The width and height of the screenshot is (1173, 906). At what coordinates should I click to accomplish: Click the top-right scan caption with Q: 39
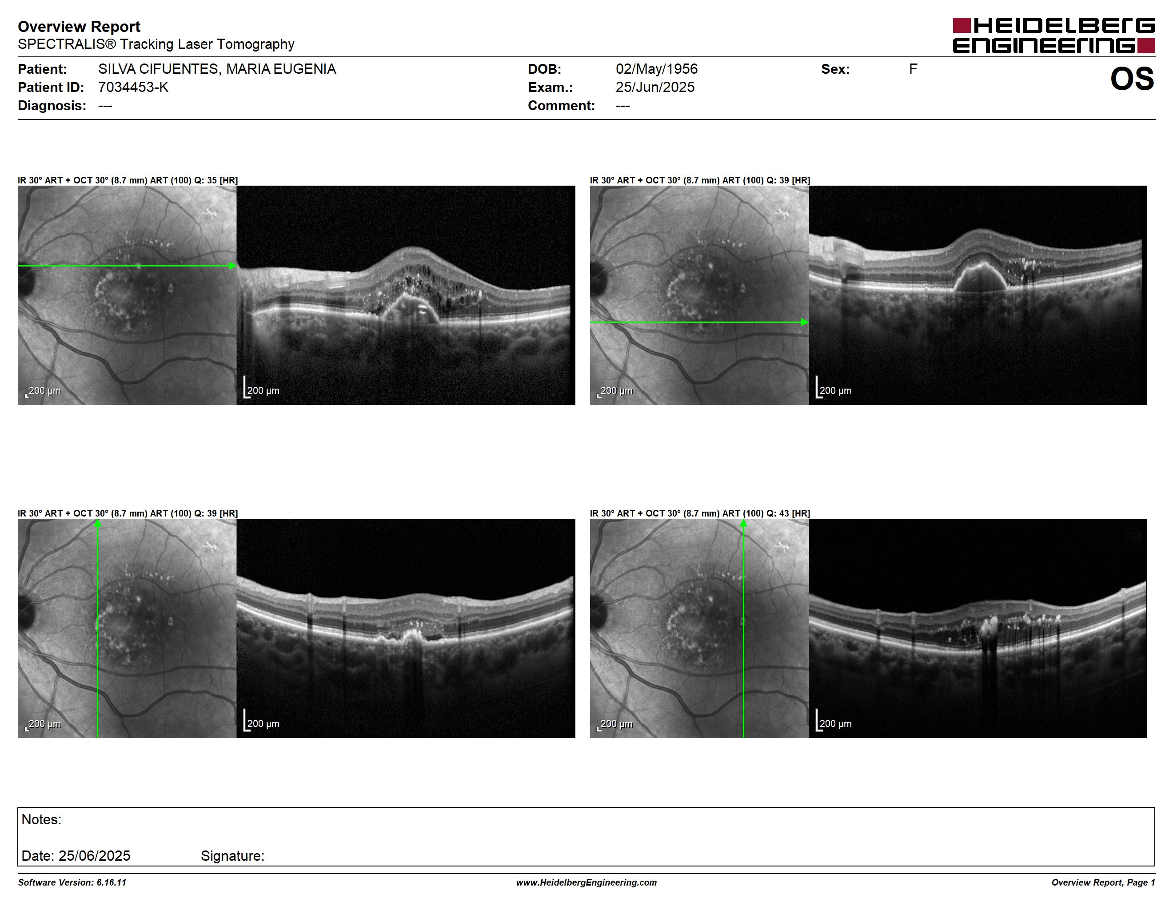700,180
